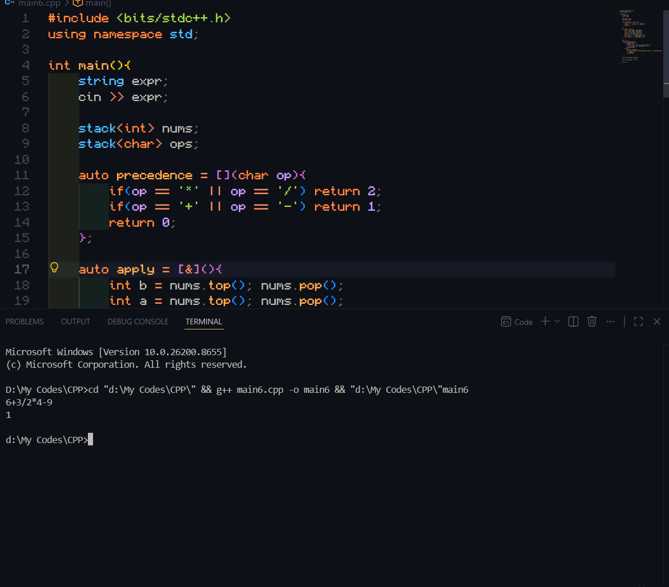Click 'stack<int> nums;' declaration
The width and height of the screenshot is (669, 587).
pos(138,128)
